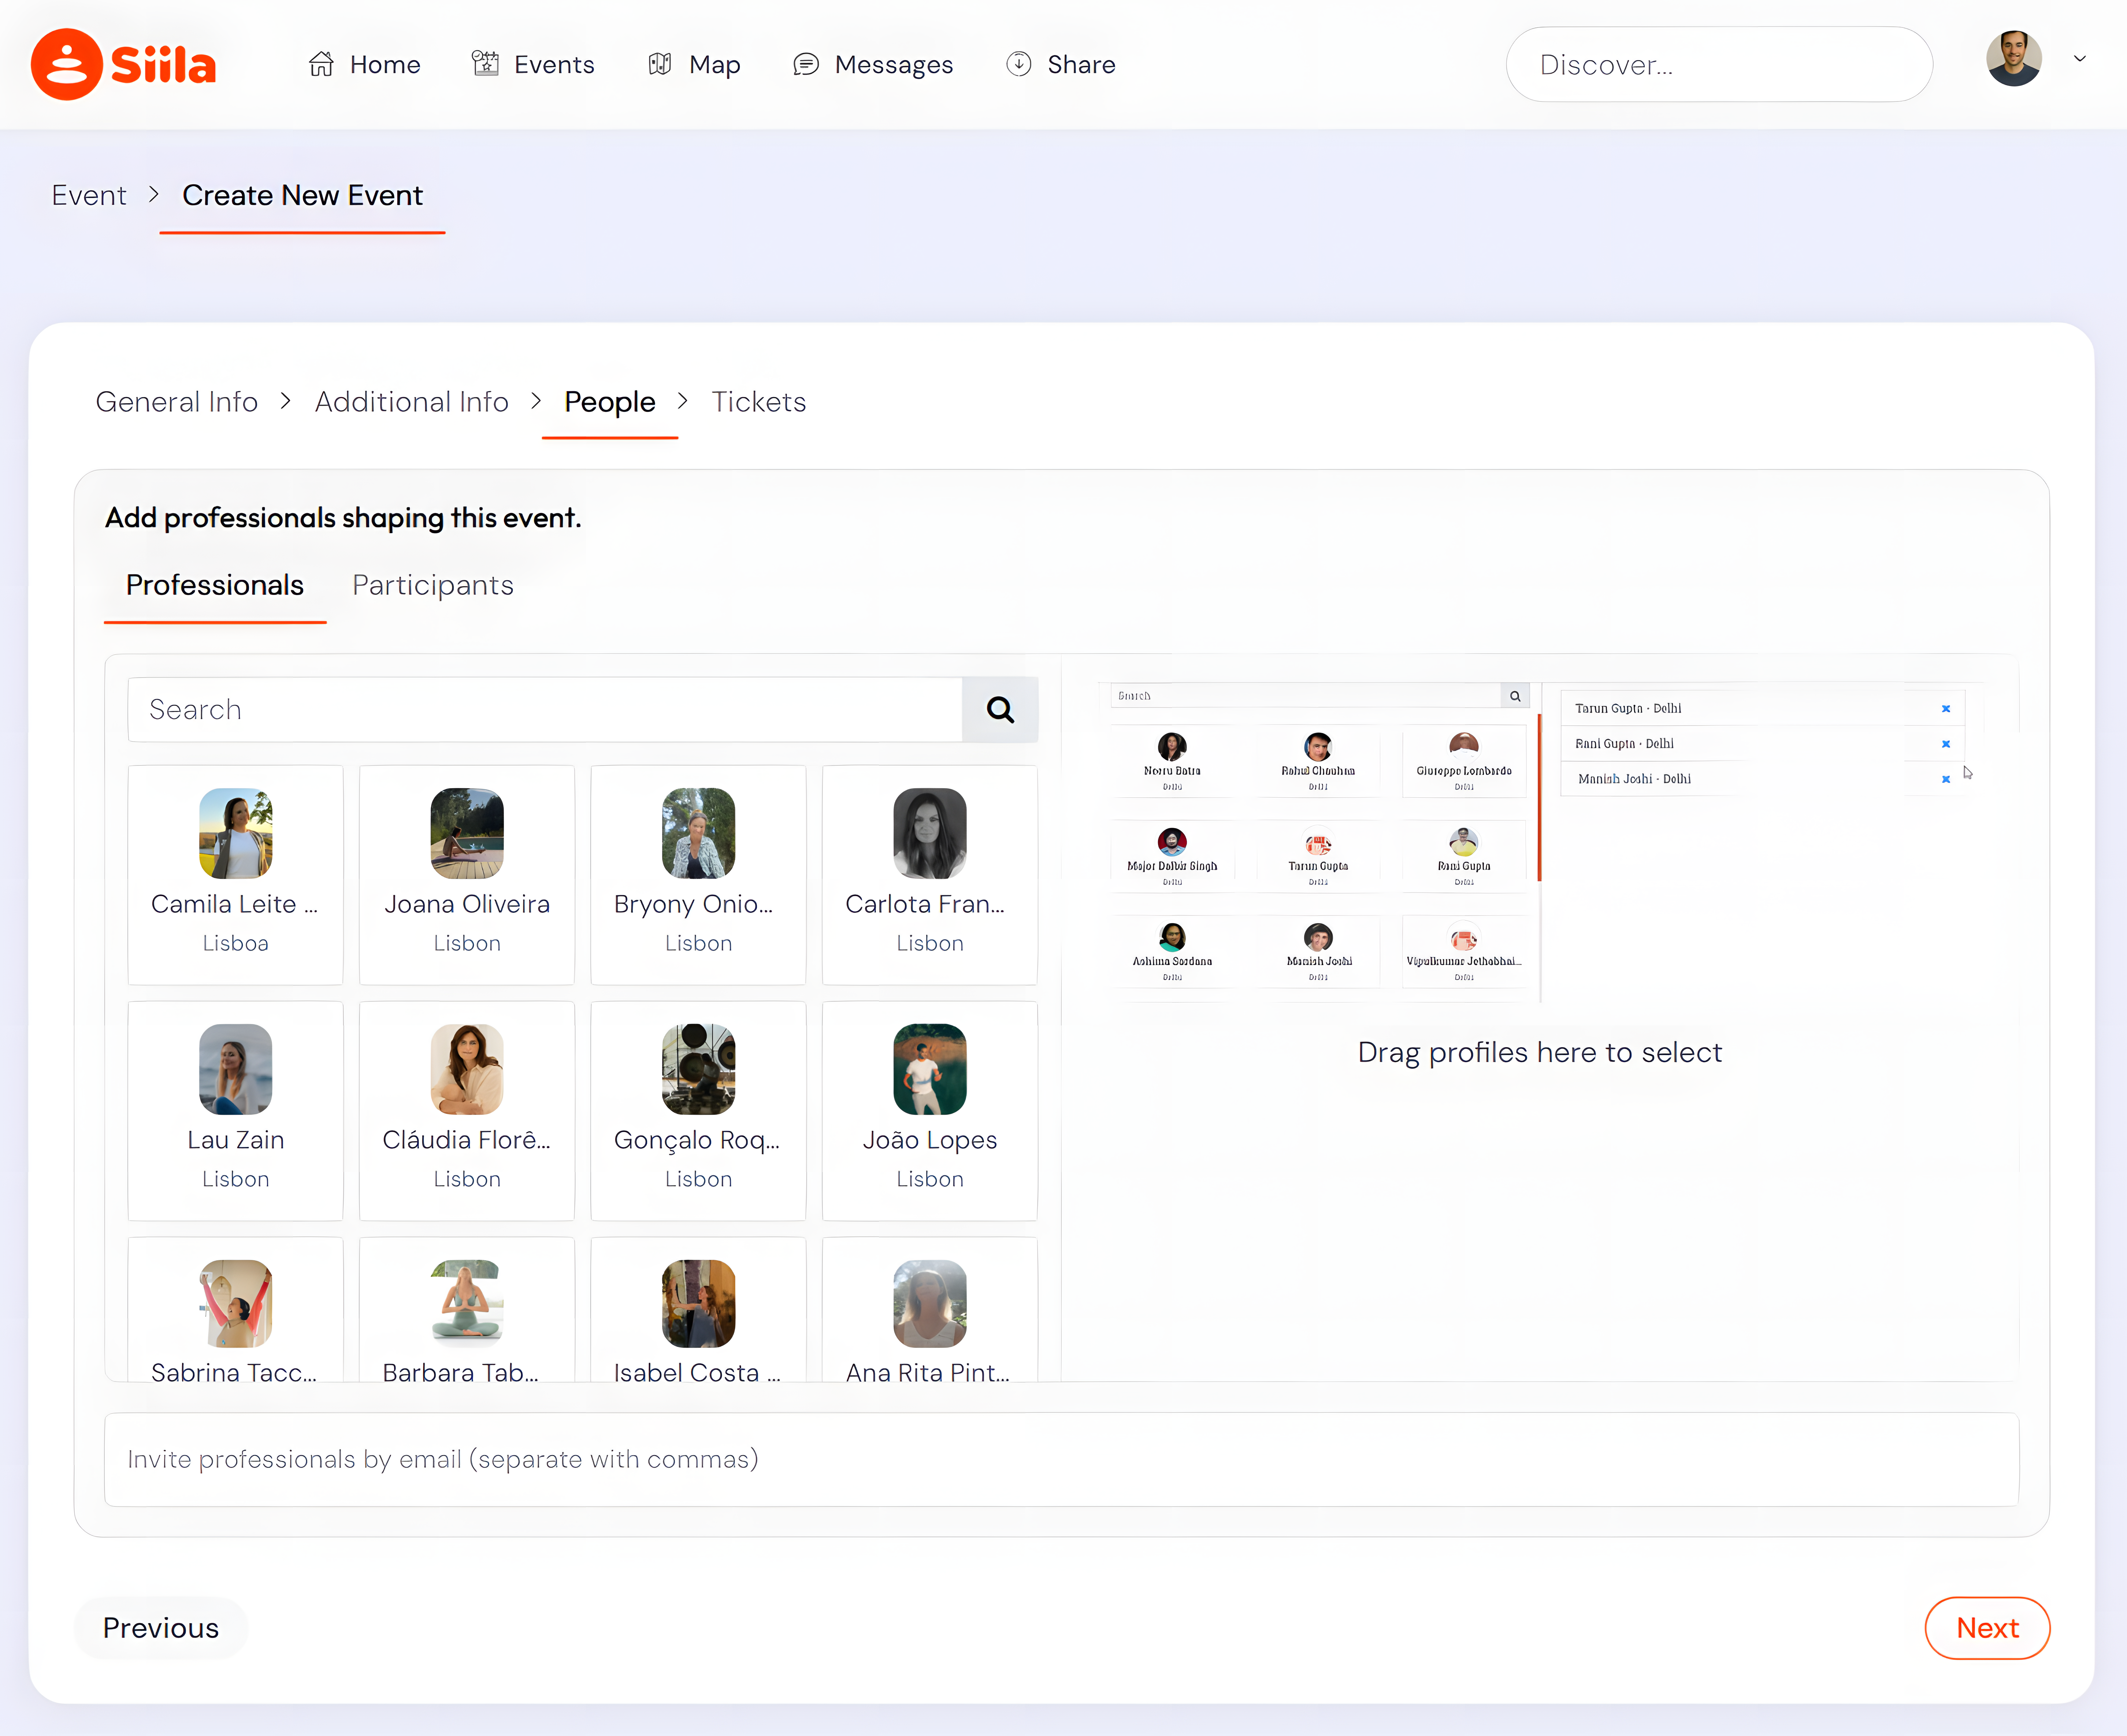Select João Lopes profile card

pyautogui.click(x=930, y=1111)
